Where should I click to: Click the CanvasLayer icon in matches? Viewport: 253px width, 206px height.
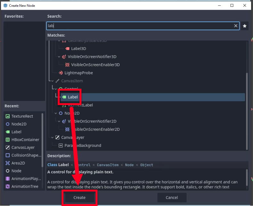[x=57, y=138]
